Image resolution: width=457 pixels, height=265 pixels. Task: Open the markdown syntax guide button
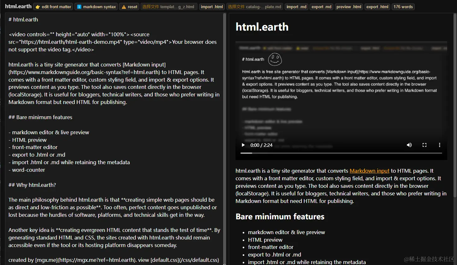pyautogui.click(x=96, y=7)
